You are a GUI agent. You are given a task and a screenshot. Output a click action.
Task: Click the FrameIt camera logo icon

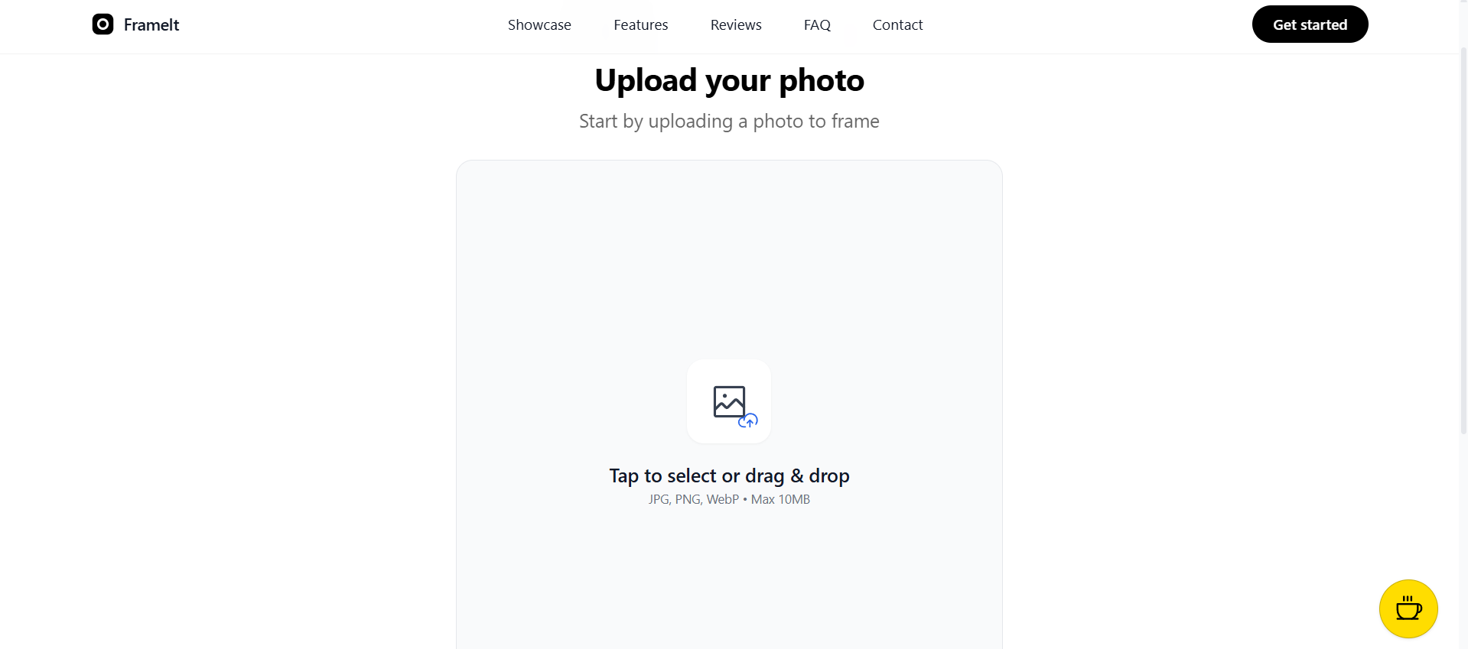point(103,24)
